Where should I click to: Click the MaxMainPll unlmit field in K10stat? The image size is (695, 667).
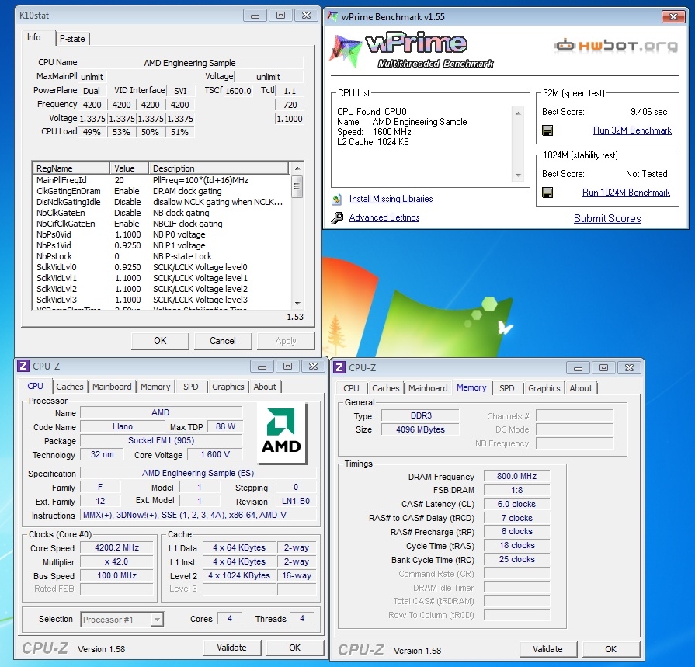[92, 77]
